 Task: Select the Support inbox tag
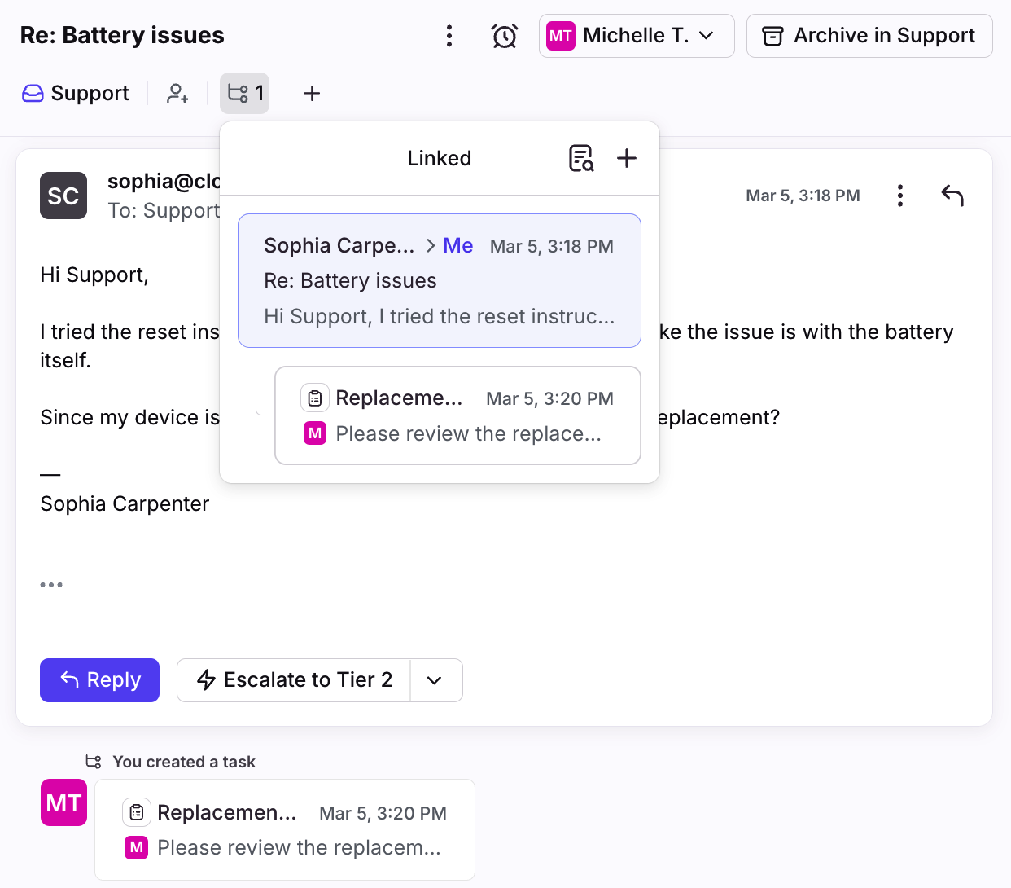pos(76,94)
